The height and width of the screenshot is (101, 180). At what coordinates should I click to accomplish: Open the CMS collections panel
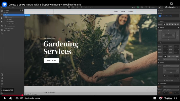coord(2,22)
